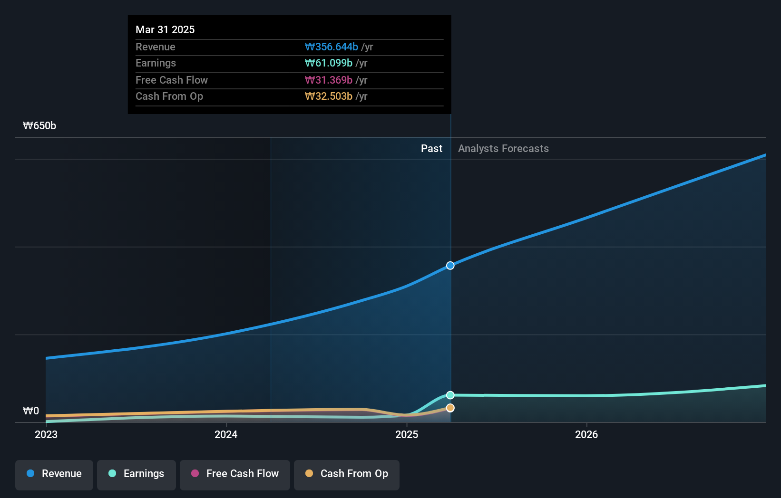Image resolution: width=781 pixels, height=498 pixels.
Task: Toggle the Free Cash Flow legend button
Action: (x=235, y=475)
